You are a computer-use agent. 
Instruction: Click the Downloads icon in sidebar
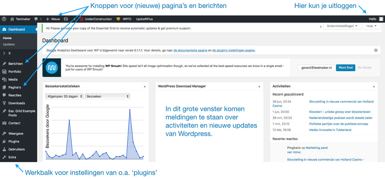pyautogui.click(x=4, y=103)
